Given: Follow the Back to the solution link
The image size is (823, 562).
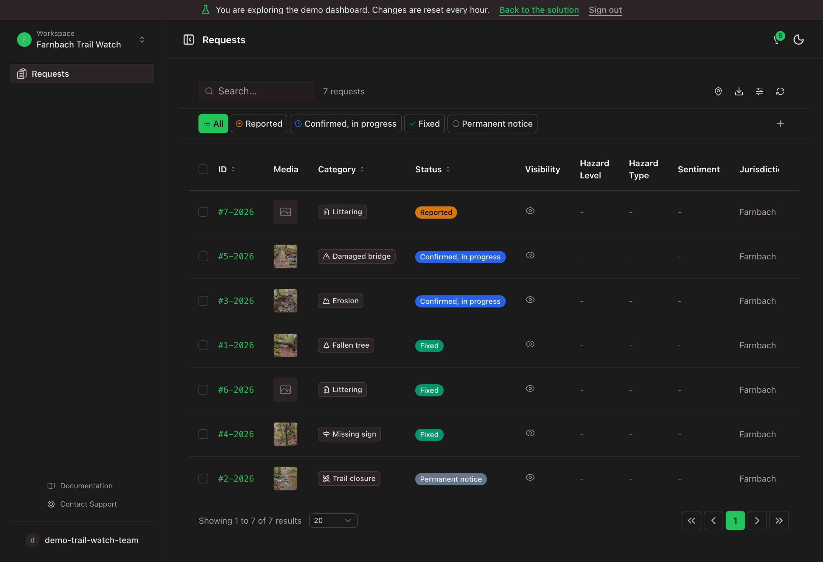Looking at the screenshot, I should [539, 10].
